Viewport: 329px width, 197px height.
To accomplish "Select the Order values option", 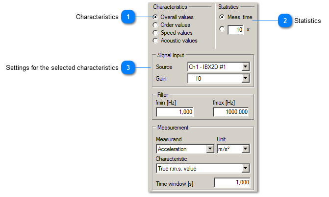I will point(156,25).
